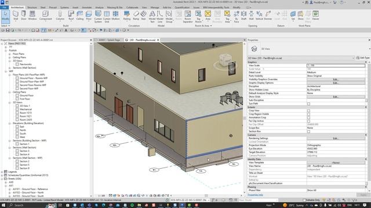Toggle the Annotation Crop checkbox
The image size is (371, 208).
[x=308, y=117]
